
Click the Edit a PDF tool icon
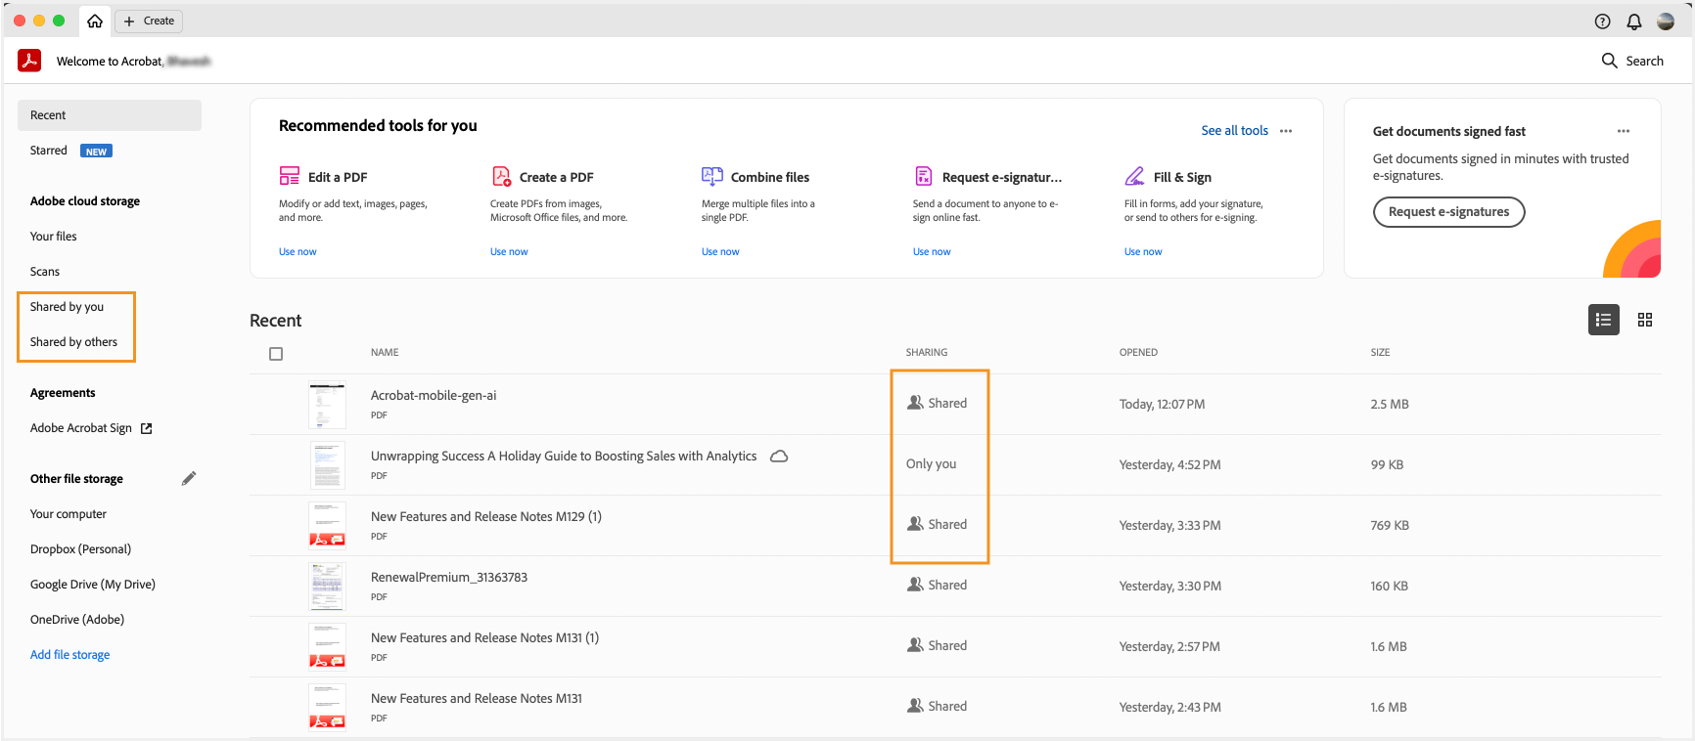coord(290,176)
